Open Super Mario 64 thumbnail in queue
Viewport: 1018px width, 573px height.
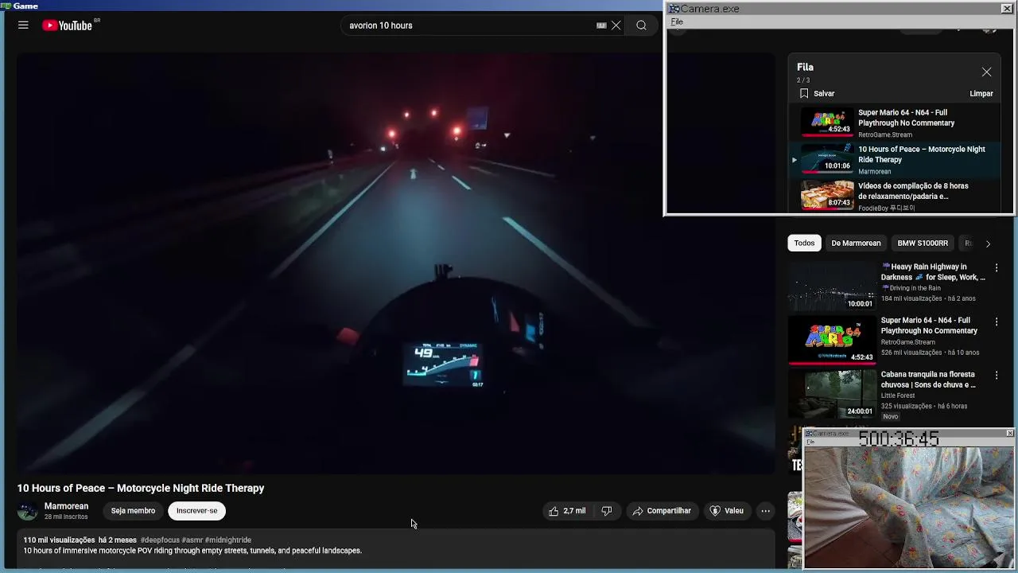click(827, 123)
